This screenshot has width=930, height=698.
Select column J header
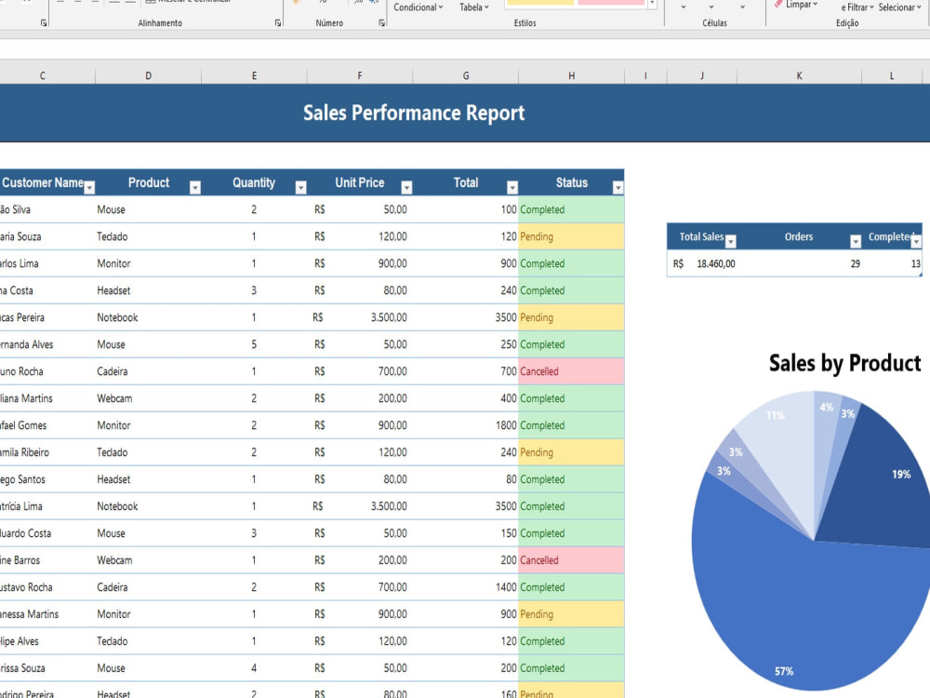pyautogui.click(x=701, y=75)
